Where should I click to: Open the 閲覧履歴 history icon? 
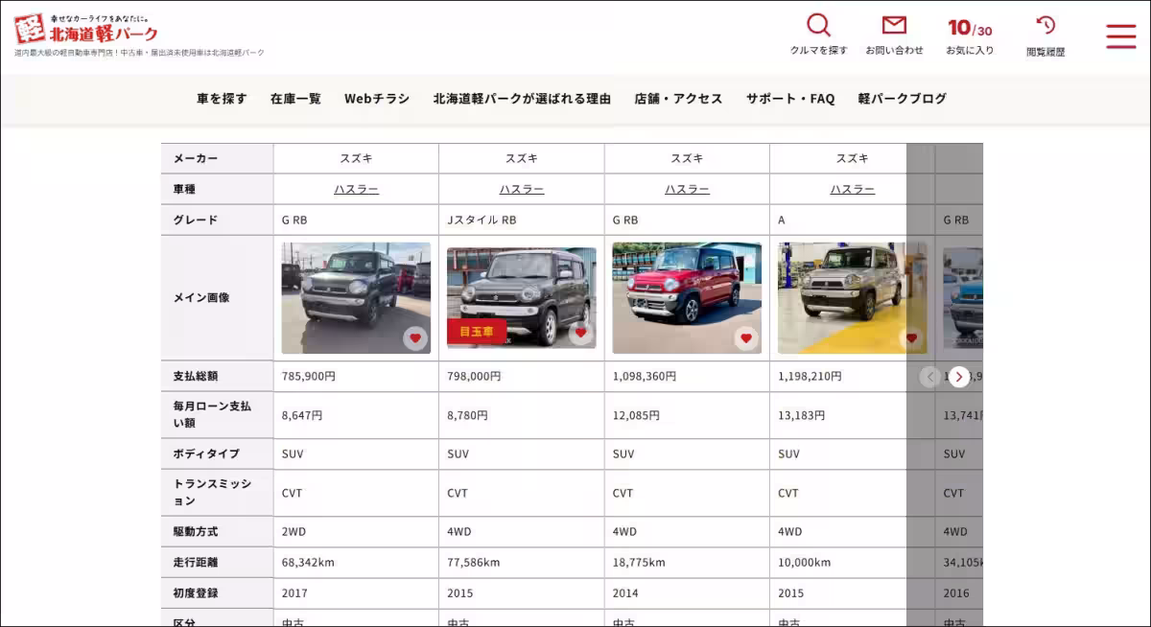(1045, 27)
